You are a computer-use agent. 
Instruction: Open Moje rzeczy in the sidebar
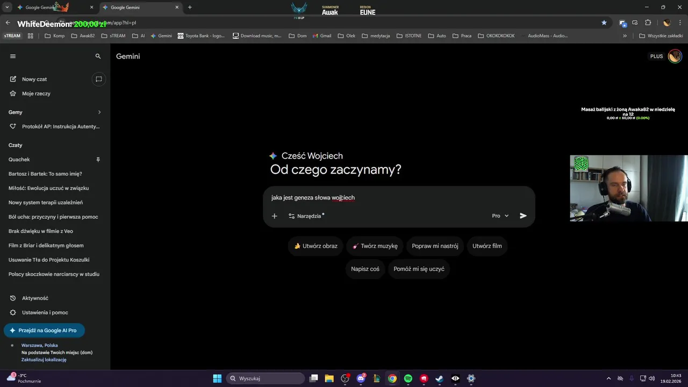pyautogui.click(x=36, y=94)
